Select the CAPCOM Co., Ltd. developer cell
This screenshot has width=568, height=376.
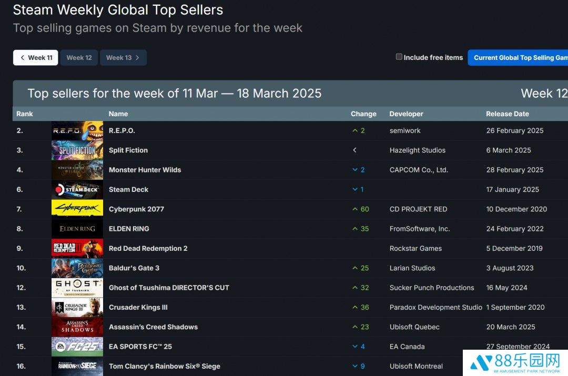[x=419, y=170]
